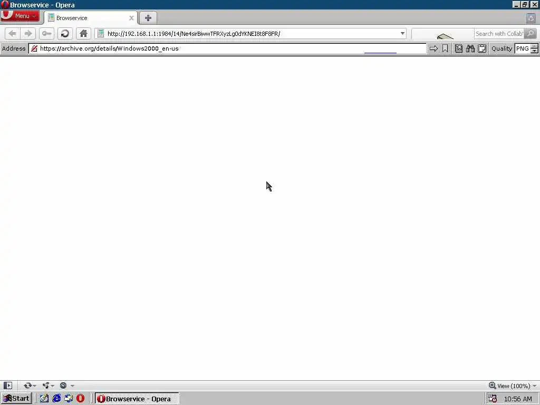
Task: Click the binoculars find icon
Action: (470, 49)
